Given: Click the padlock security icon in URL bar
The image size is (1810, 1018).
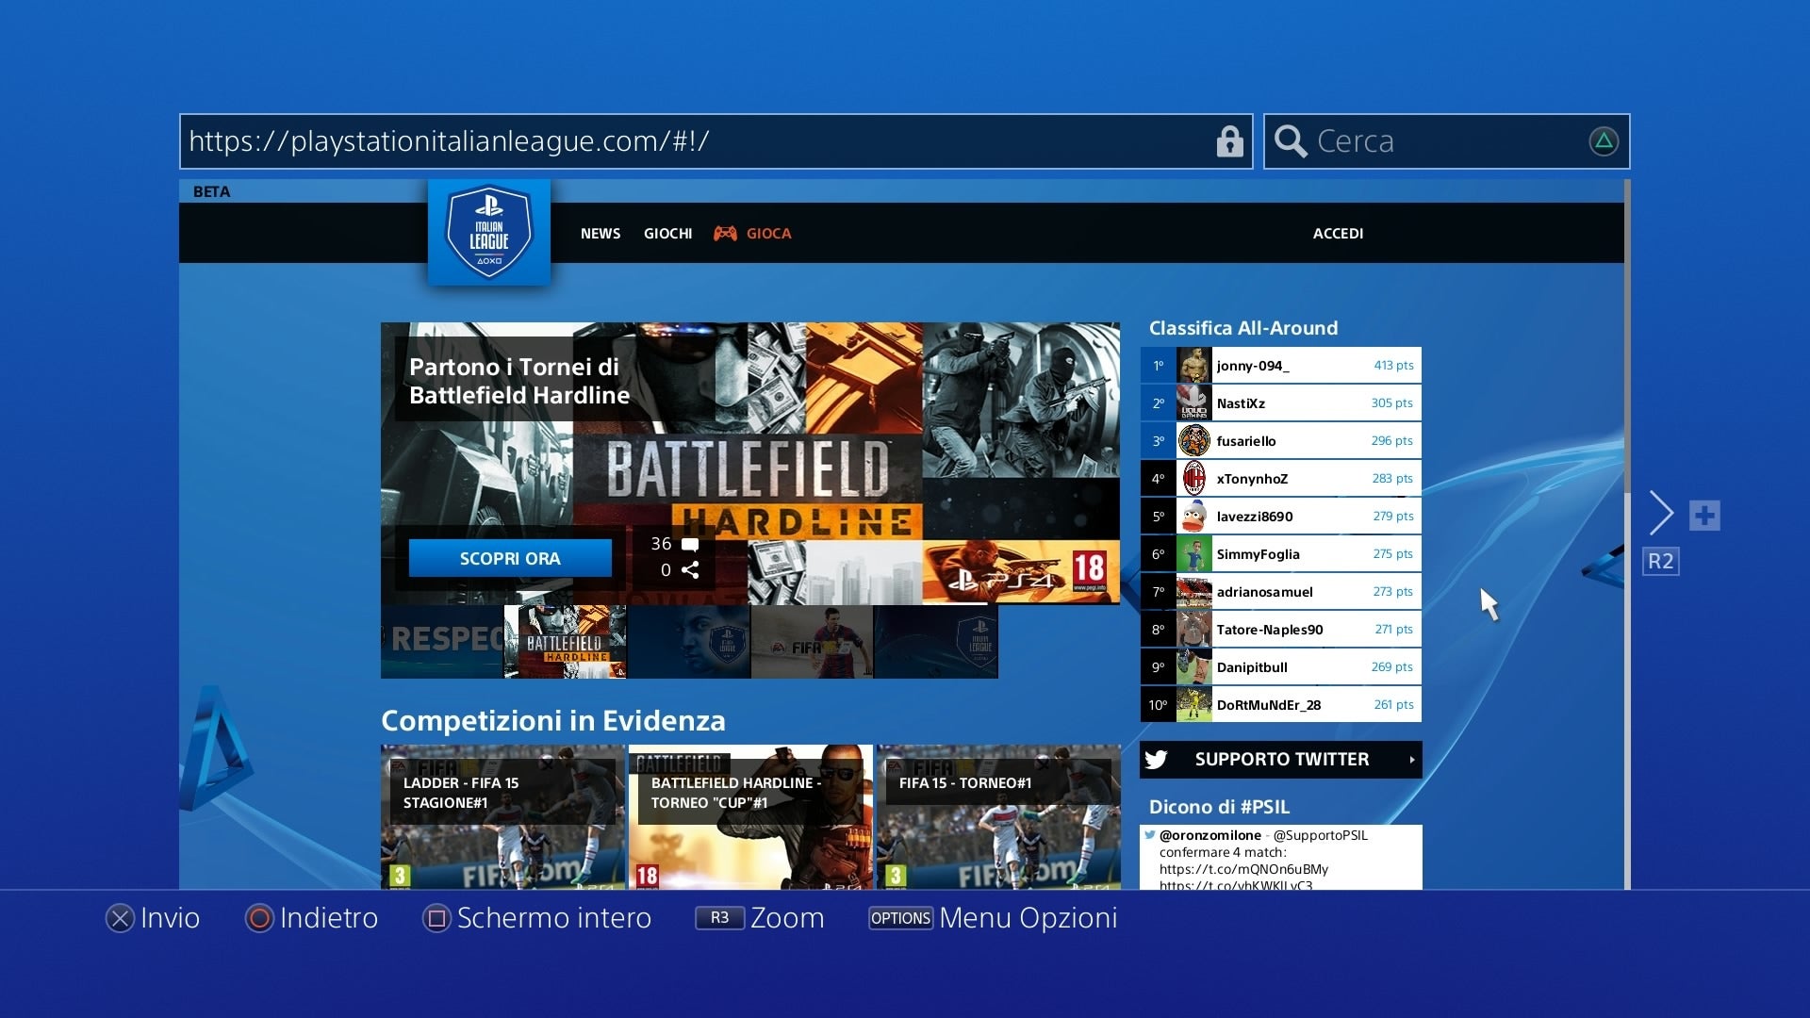Looking at the screenshot, I should (x=1229, y=141).
